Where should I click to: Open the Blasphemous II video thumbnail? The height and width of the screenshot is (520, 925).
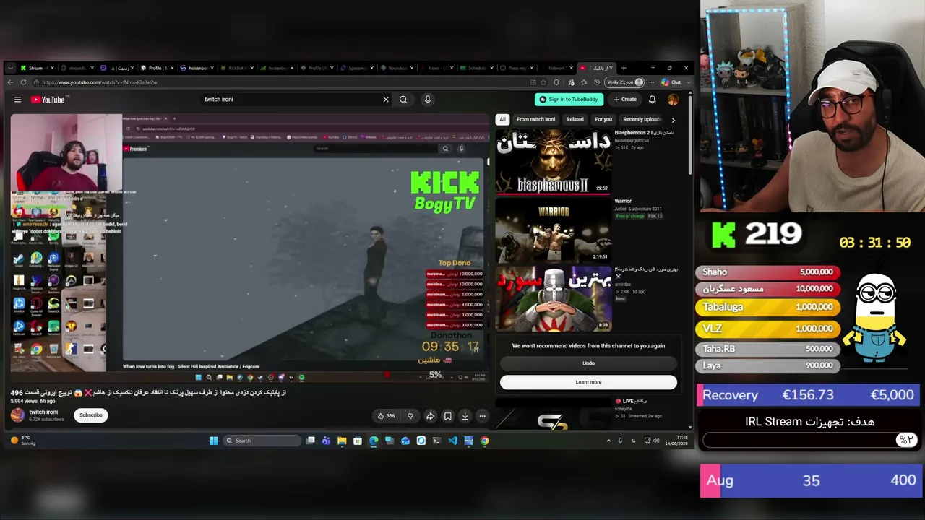pos(554,161)
